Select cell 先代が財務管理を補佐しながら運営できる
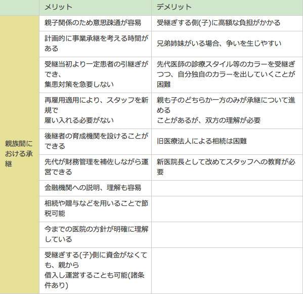This screenshot has height=294, width=303. click(95, 167)
